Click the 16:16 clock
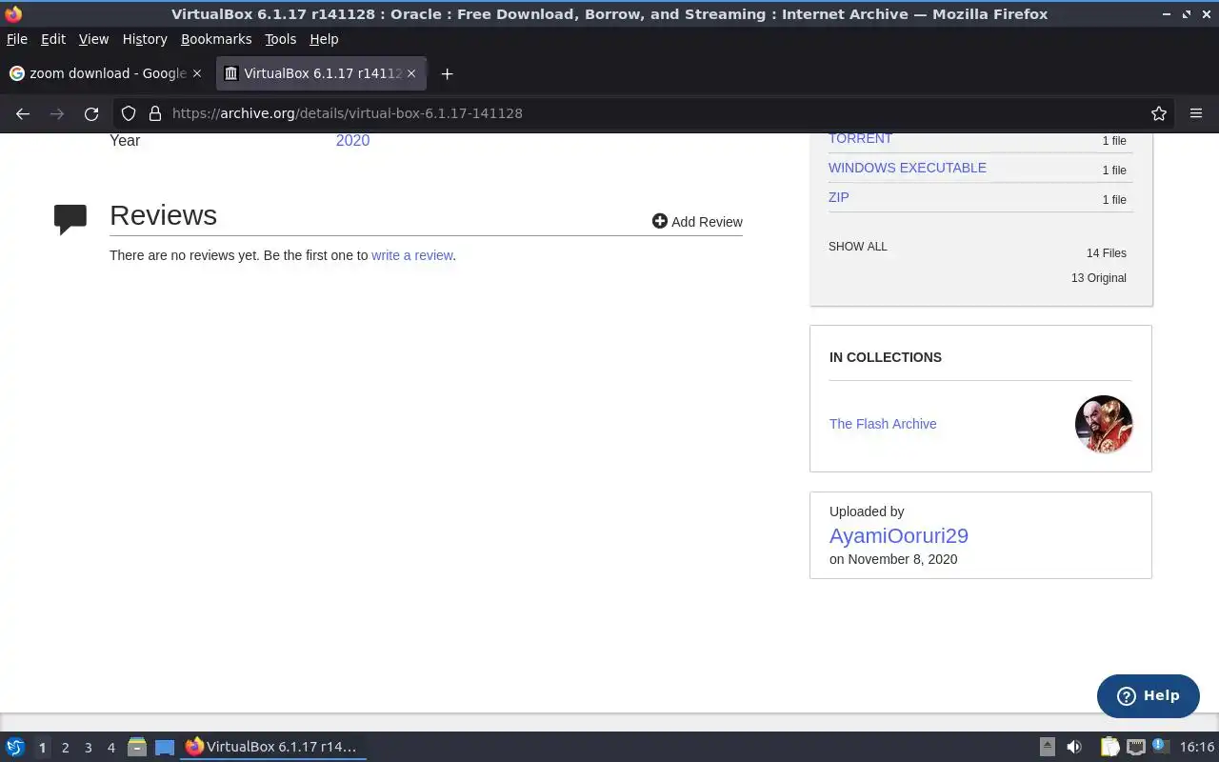Screen dimensions: 1219x762 1197,747
